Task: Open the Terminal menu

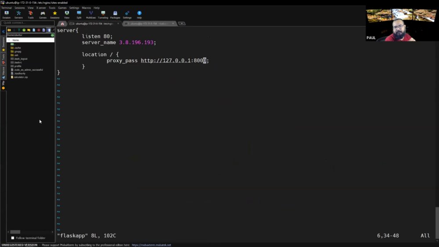Action: (x=7, y=8)
